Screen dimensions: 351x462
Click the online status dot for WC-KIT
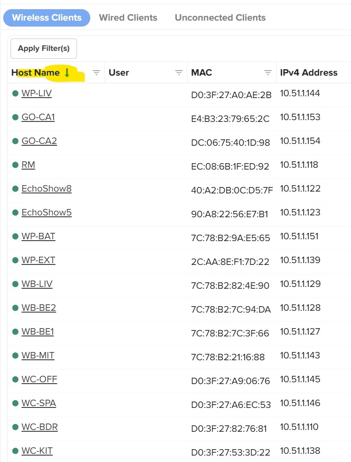point(15,451)
